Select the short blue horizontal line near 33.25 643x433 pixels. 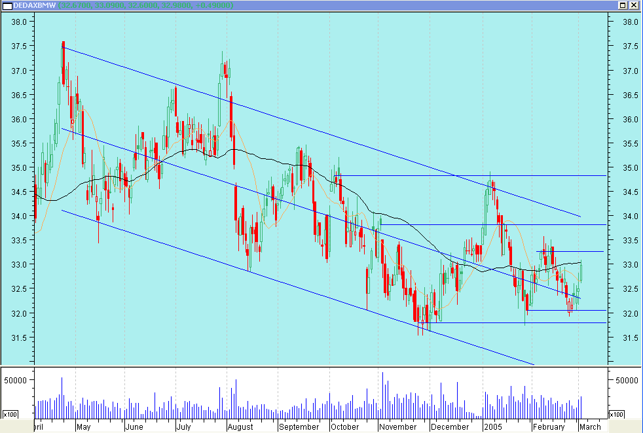point(576,251)
